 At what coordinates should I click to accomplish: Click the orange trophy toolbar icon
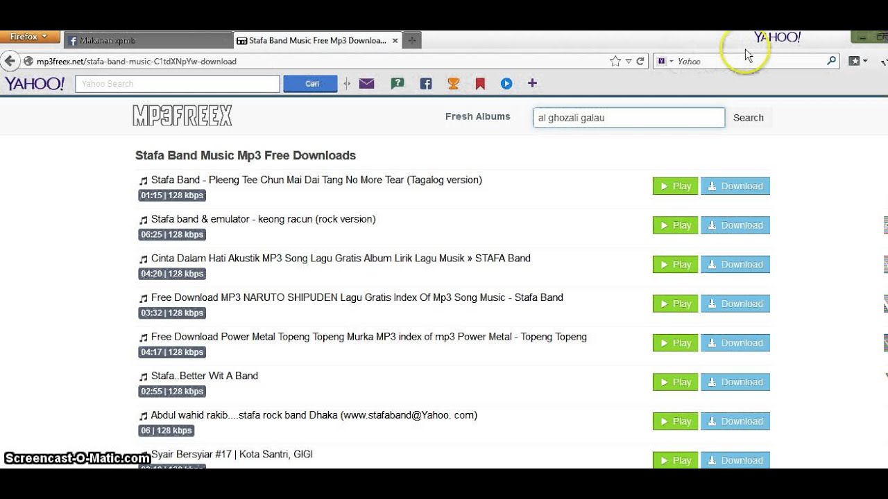tap(453, 84)
